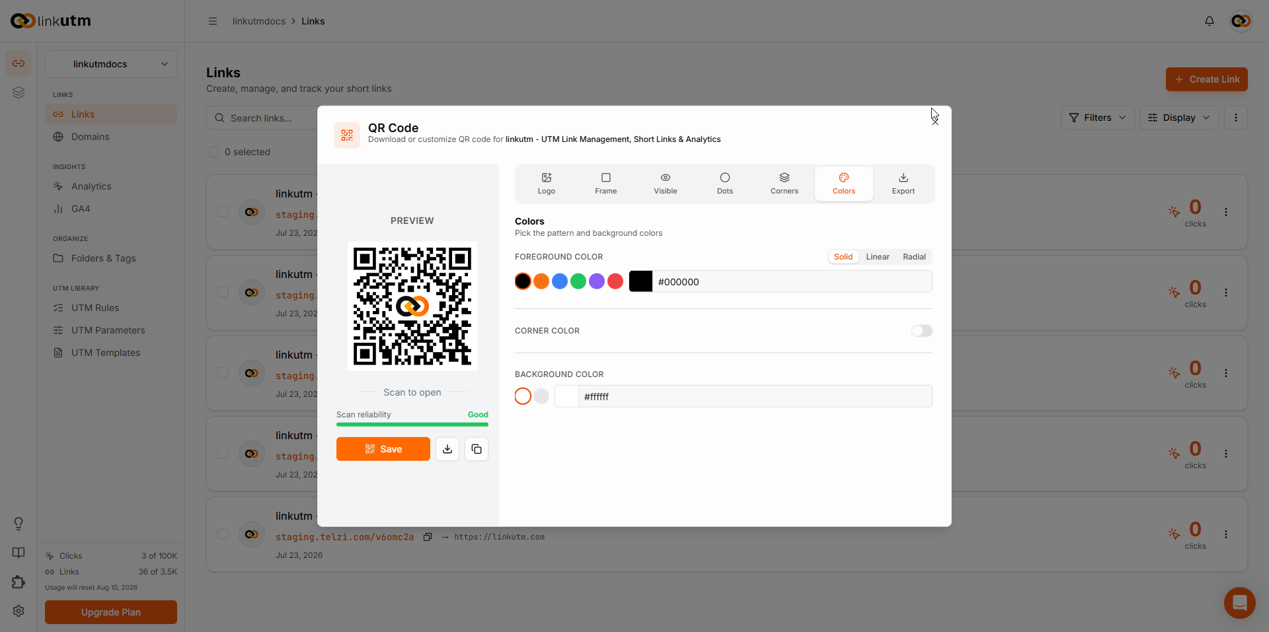1269x632 pixels.
Task: Pick the green foreground swatch
Action: tap(578, 281)
